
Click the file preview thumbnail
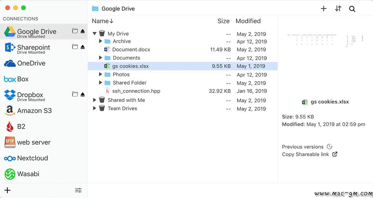click(325, 40)
